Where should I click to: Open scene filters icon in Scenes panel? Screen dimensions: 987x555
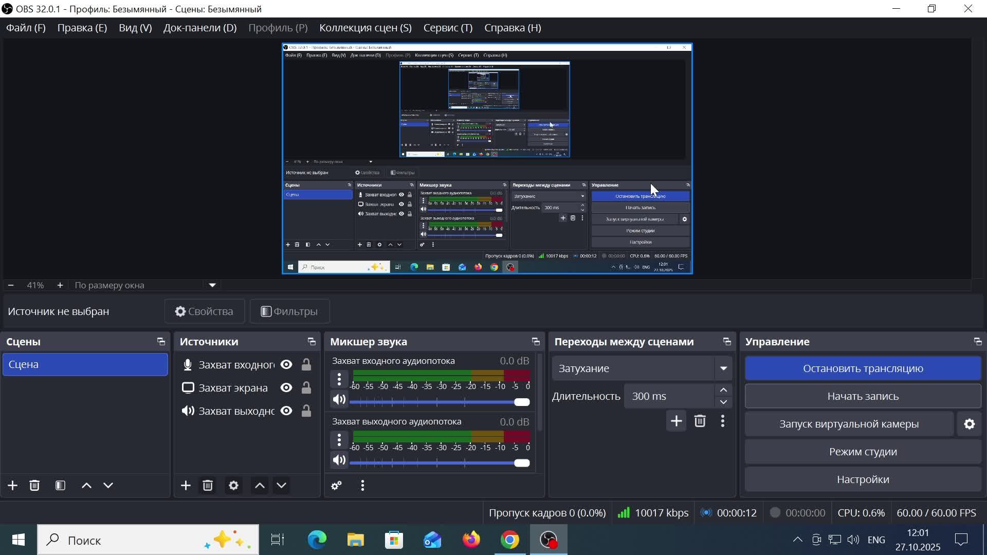coord(60,486)
